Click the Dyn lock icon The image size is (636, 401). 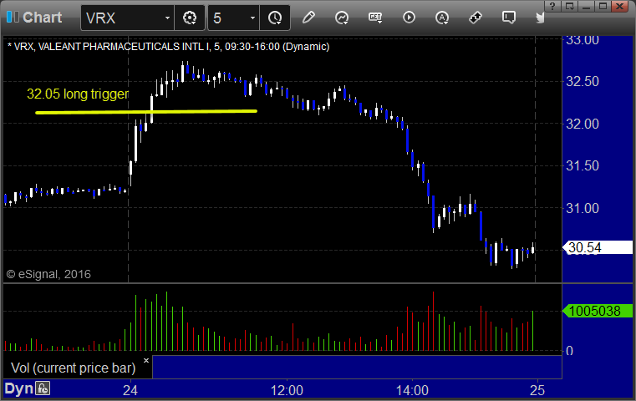coord(43,388)
